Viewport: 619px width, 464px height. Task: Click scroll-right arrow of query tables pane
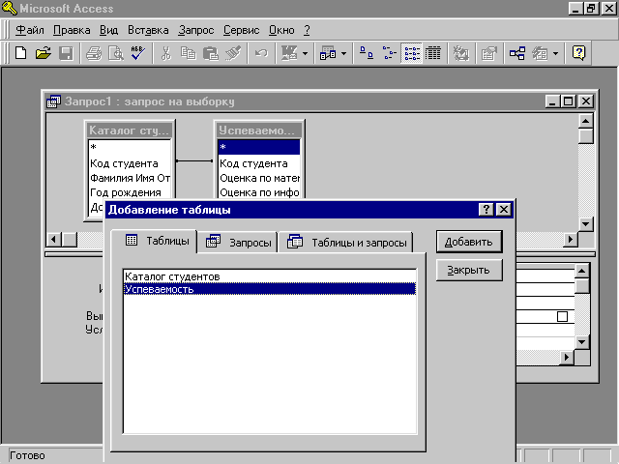click(570, 239)
